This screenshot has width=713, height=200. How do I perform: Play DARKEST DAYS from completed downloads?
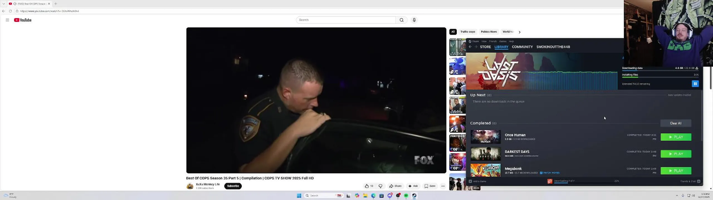[x=676, y=154]
